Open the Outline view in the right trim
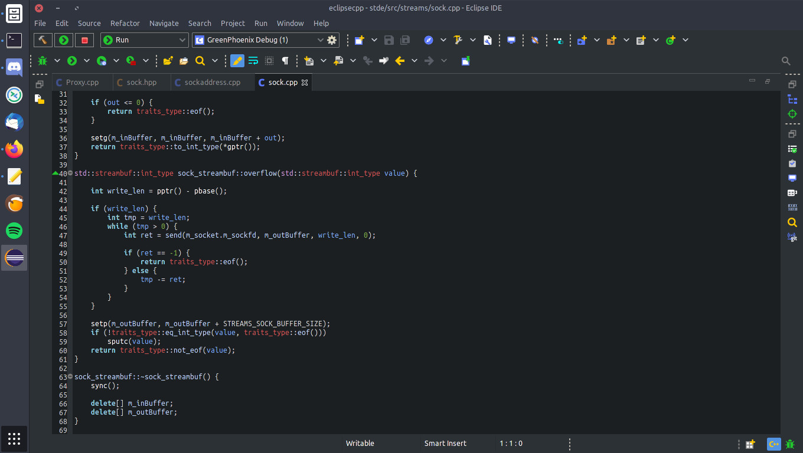 point(792,100)
